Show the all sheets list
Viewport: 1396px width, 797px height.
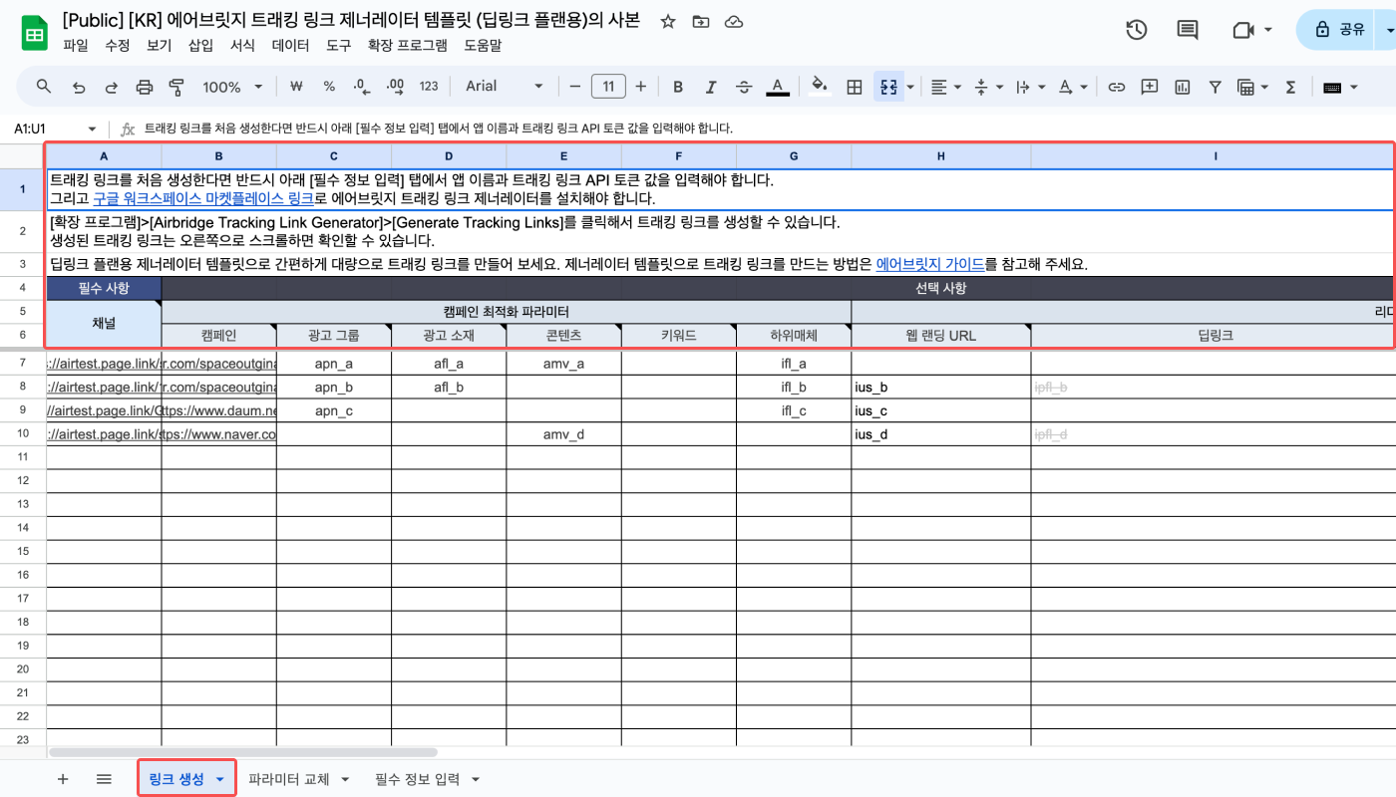click(x=104, y=779)
